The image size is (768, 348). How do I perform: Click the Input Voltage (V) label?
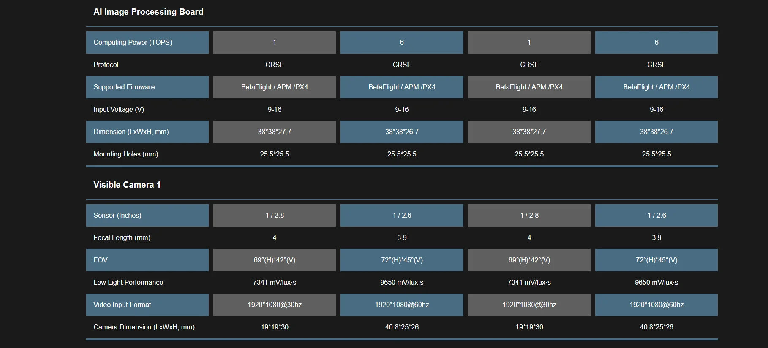click(x=119, y=109)
